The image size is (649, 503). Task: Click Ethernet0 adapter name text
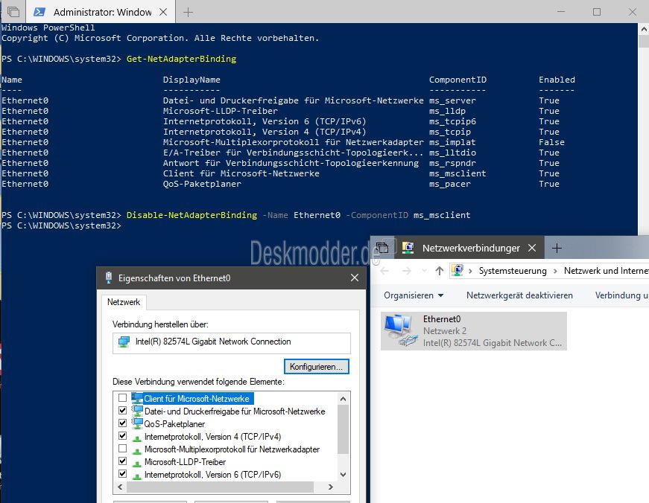click(x=442, y=318)
